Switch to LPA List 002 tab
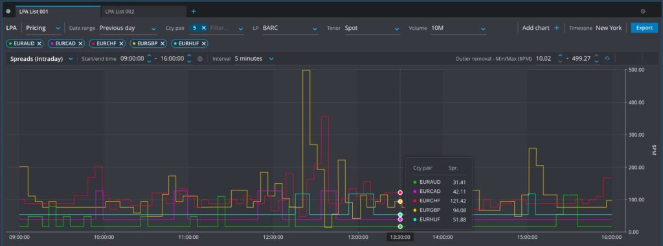Screen dimensions: 663x246 click(144, 12)
